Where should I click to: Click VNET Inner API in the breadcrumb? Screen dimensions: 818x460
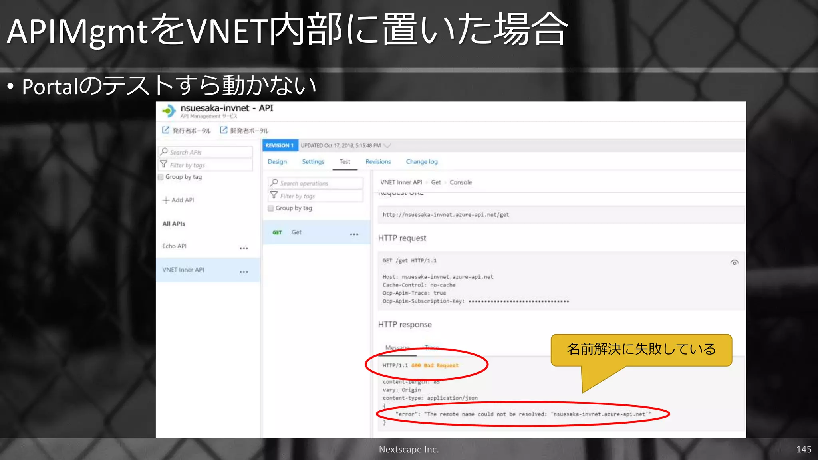[401, 182]
